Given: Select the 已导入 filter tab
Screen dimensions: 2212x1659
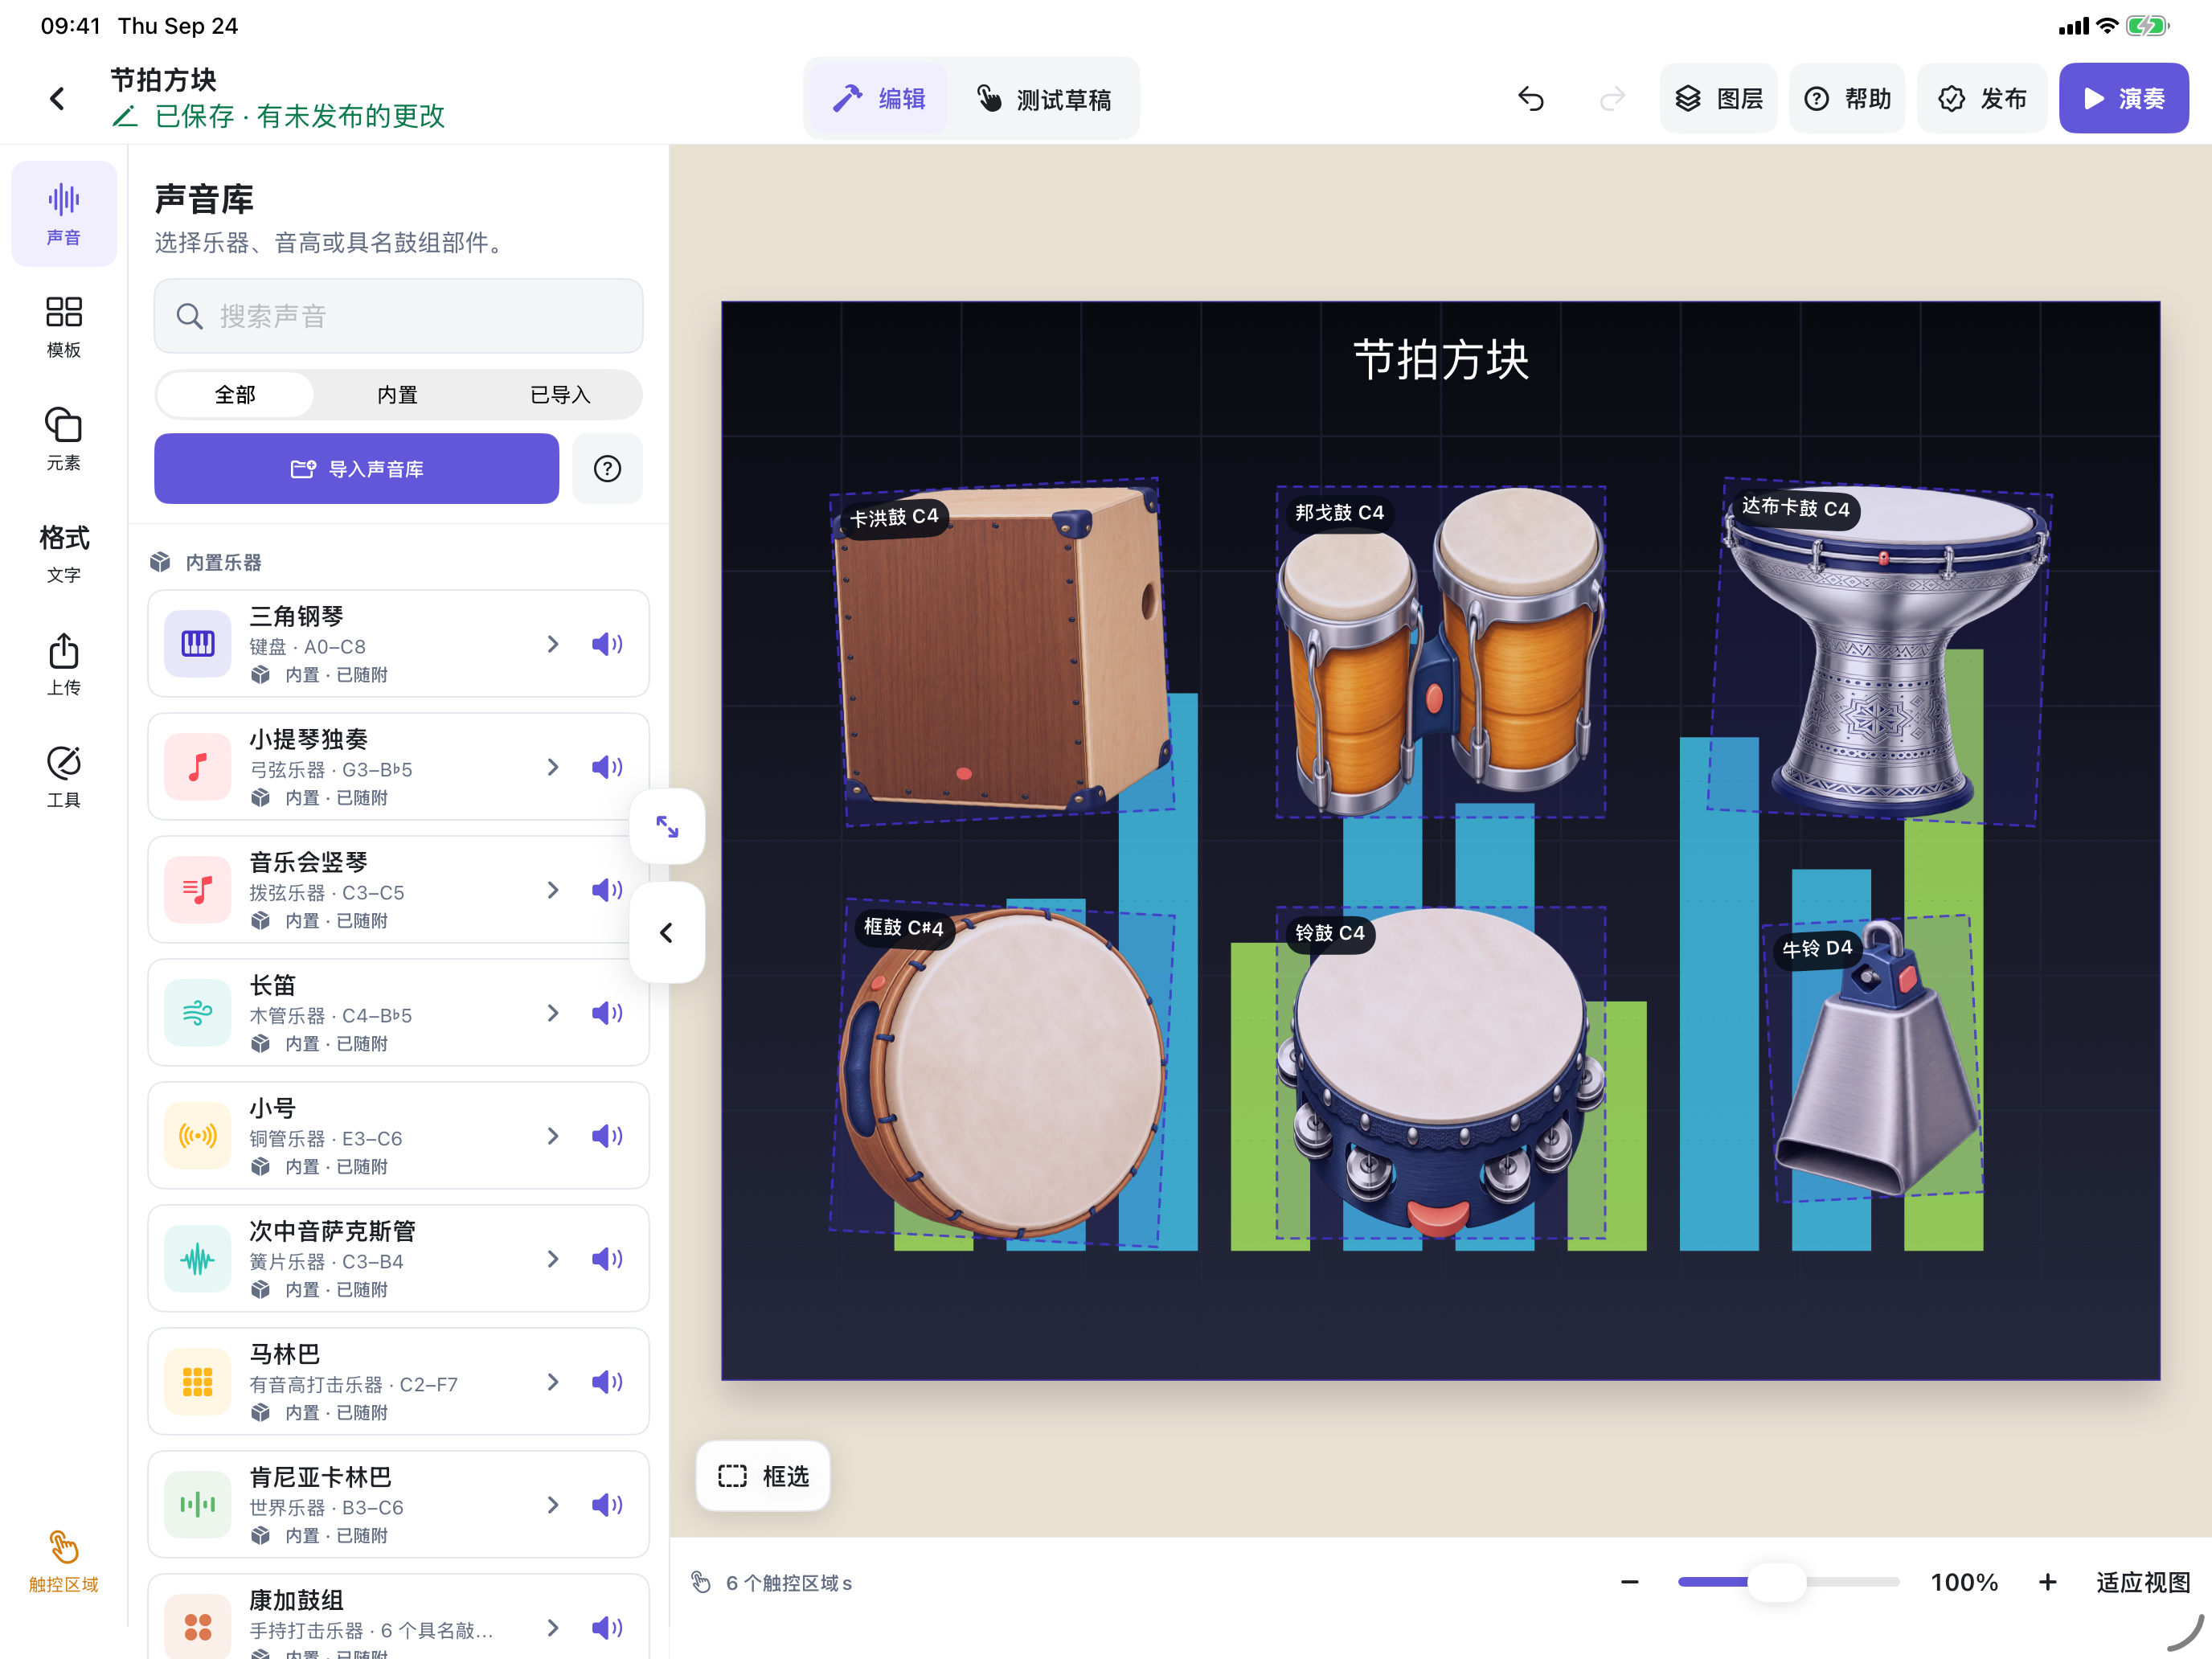Looking at the screenshot, I should pos(560,395).
